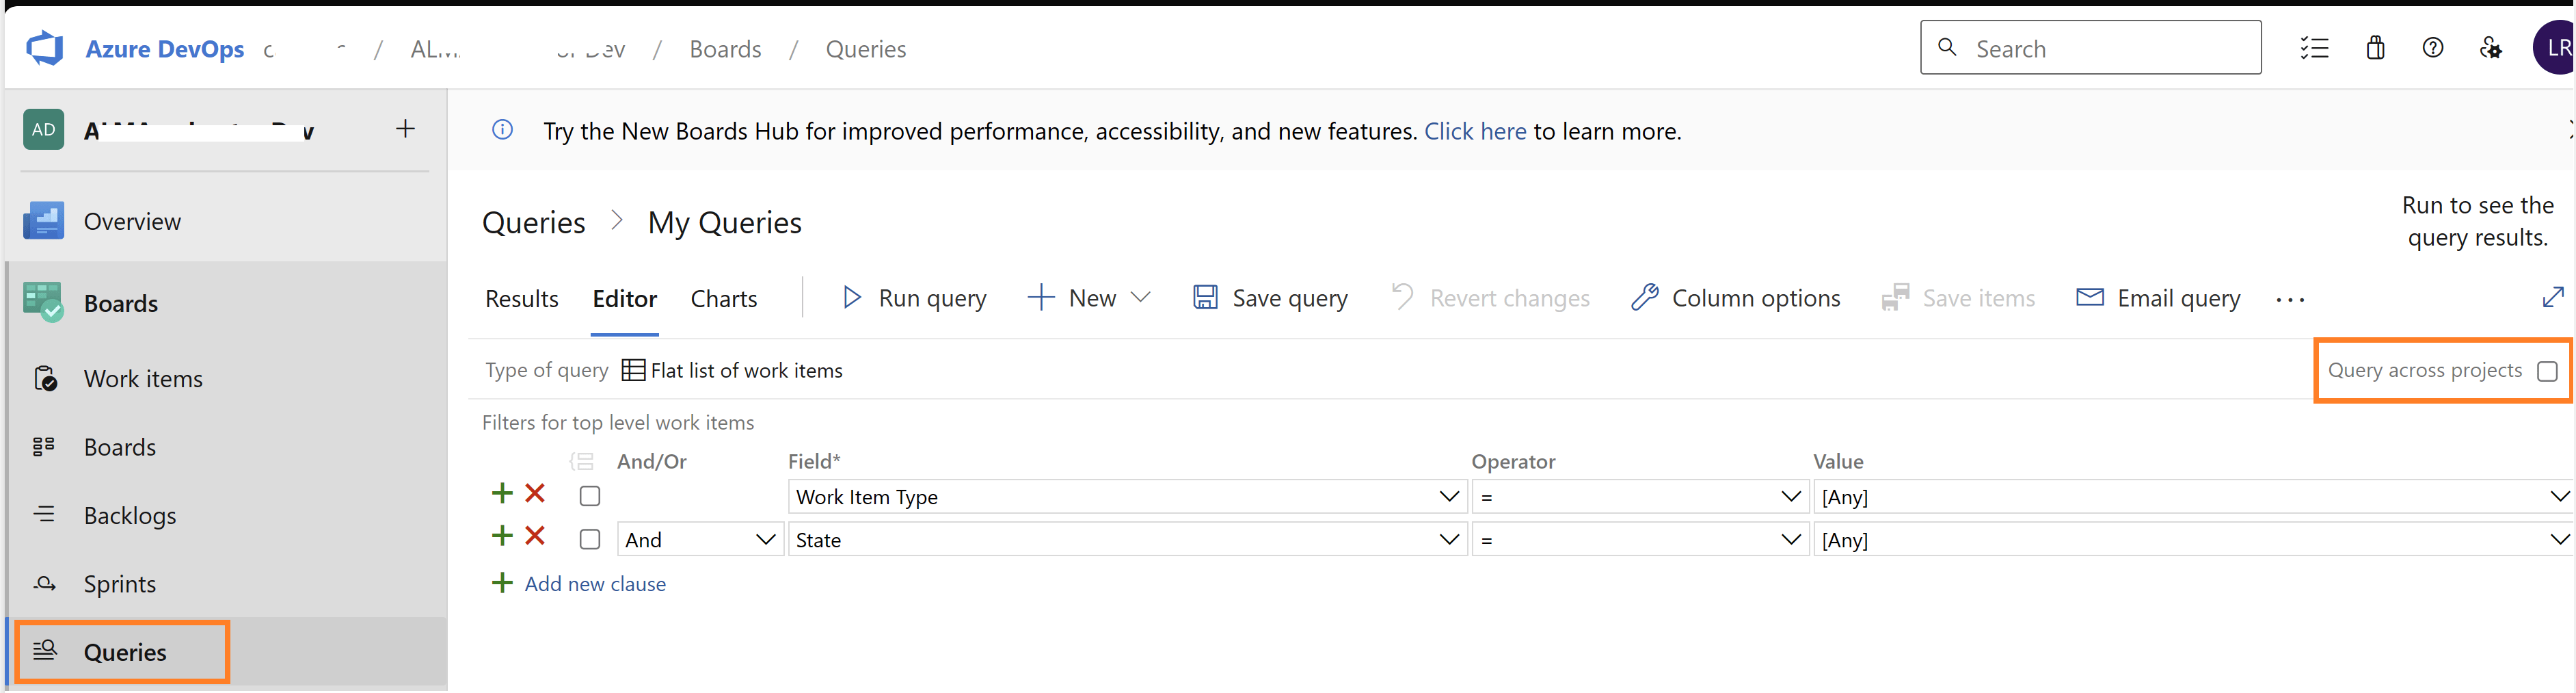This screenshot has width=2576, height=693.
Task: Open the work items list icon in header
Action: pyautogui.click(x=2314, y=48)
